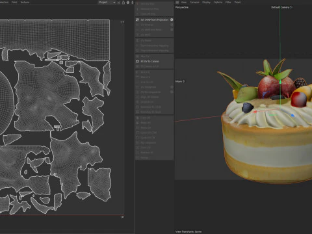Click View Transform: Scene status text
The width and height of the screenshot is (312, 234).
pyautogui.click(x=188, y=231)
